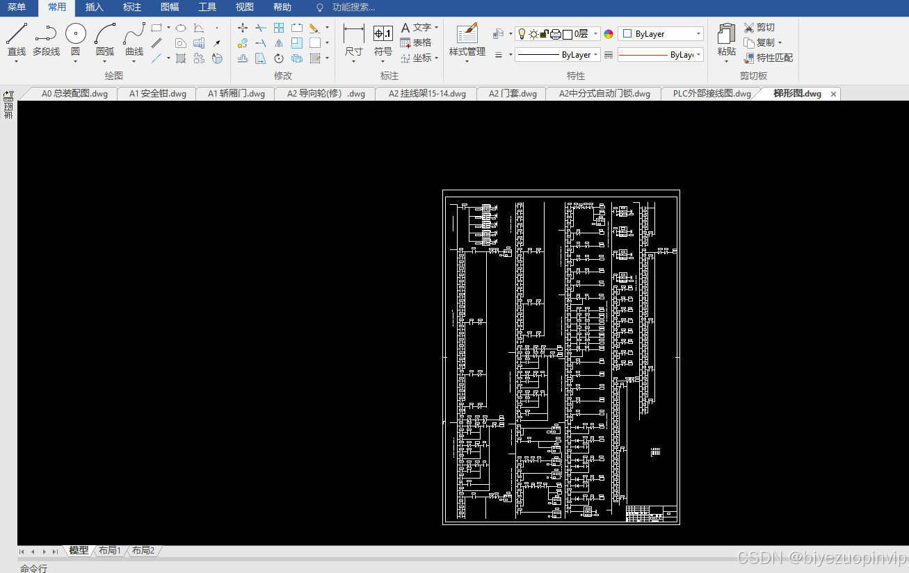Select the 模型 (Model) tab
909x573 pixels.
(79, 550)
